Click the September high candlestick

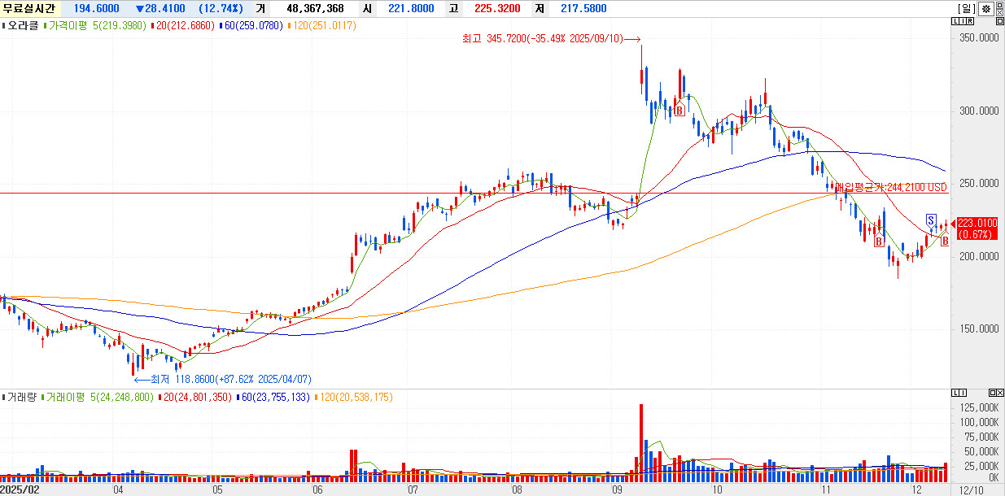tap(641, 69)
